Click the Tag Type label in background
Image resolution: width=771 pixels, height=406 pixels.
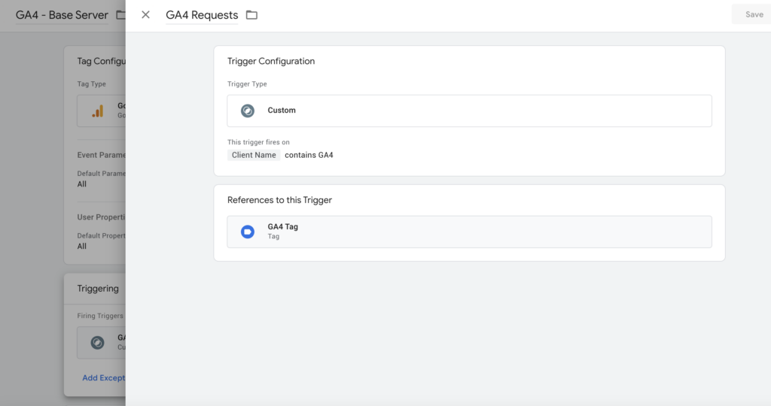[91, 84]
